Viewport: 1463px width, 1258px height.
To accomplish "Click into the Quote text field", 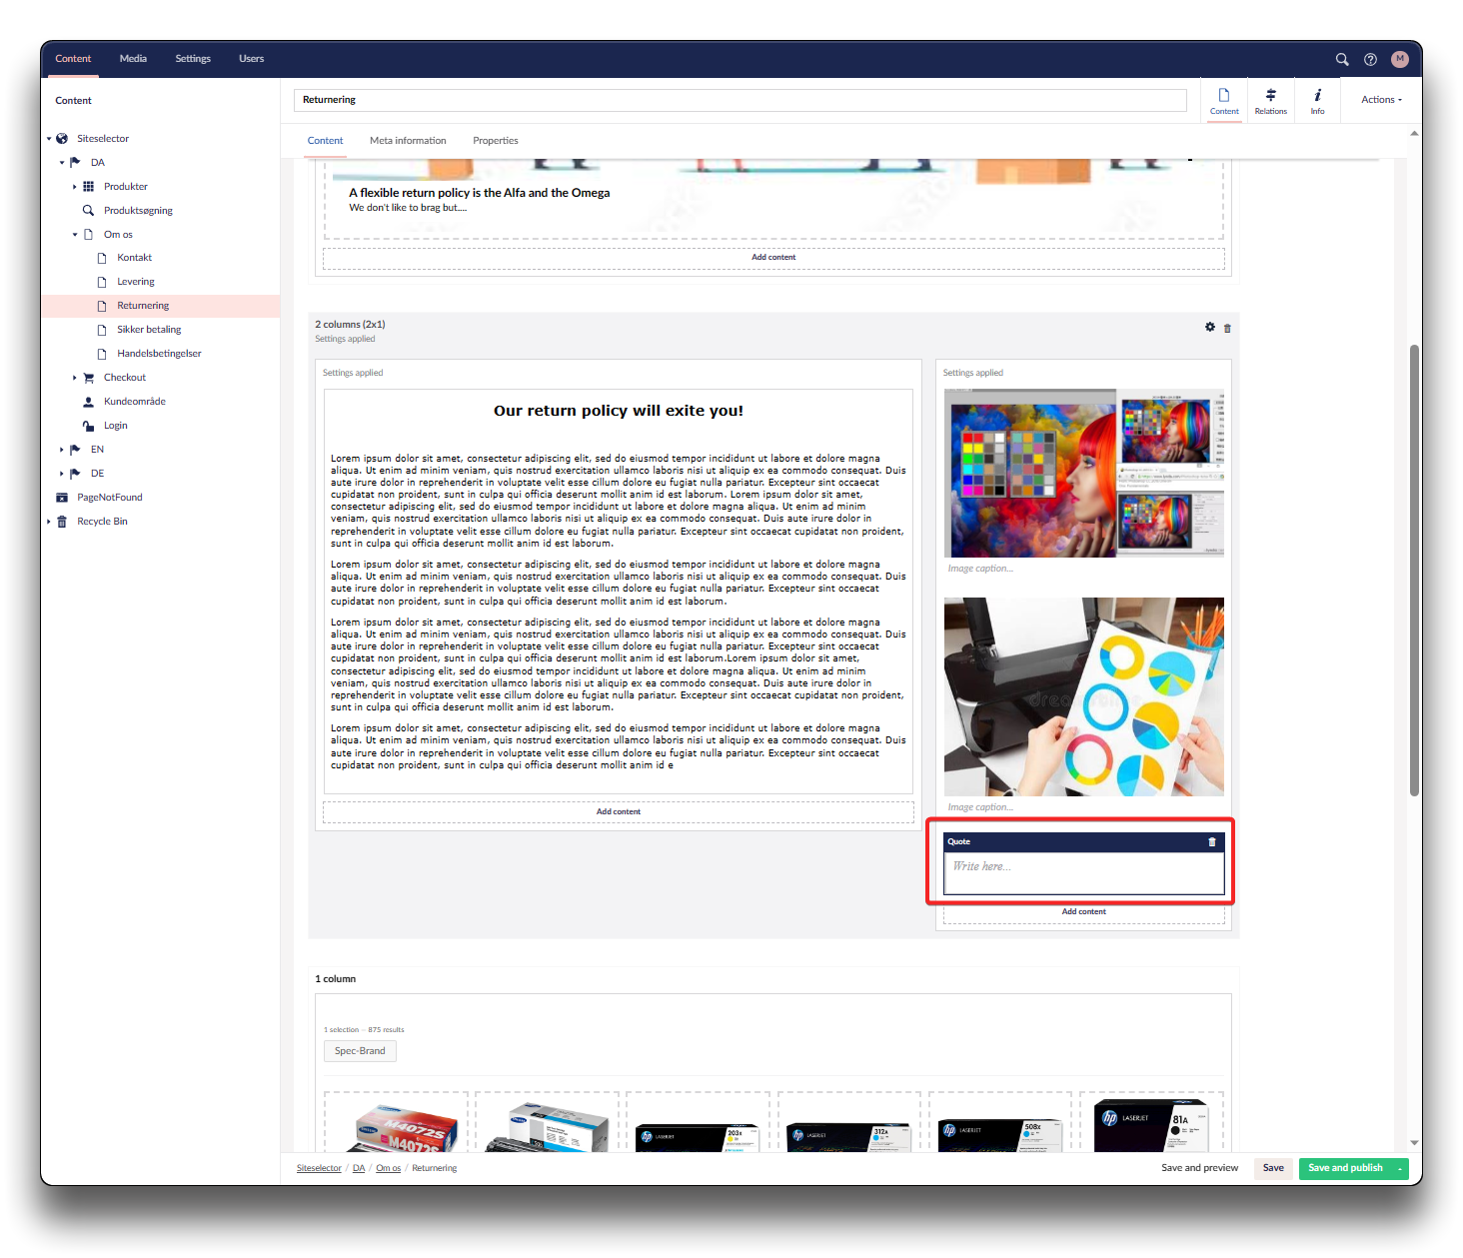I will pyautogui.click(x=1083, y=872).
